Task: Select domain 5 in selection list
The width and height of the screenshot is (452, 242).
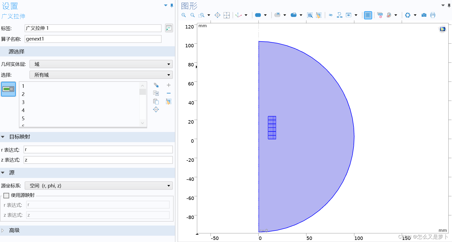Action: pos(23,118)
